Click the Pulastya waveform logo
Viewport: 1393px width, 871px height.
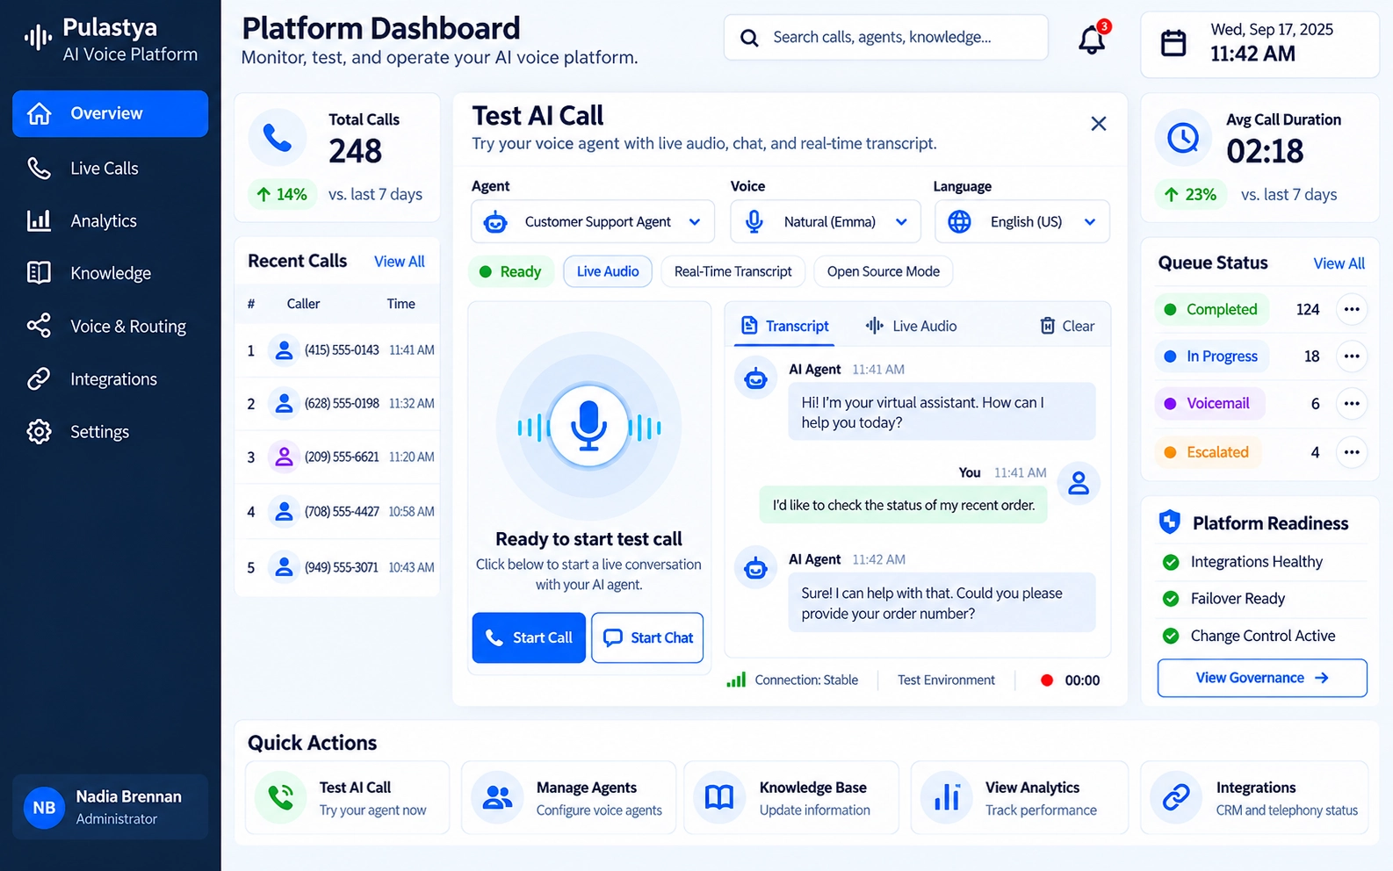click(38, 37)
